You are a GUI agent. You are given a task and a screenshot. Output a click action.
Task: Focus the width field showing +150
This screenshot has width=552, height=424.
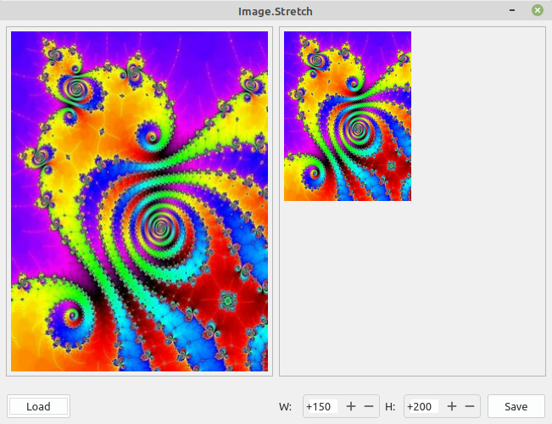321,406
